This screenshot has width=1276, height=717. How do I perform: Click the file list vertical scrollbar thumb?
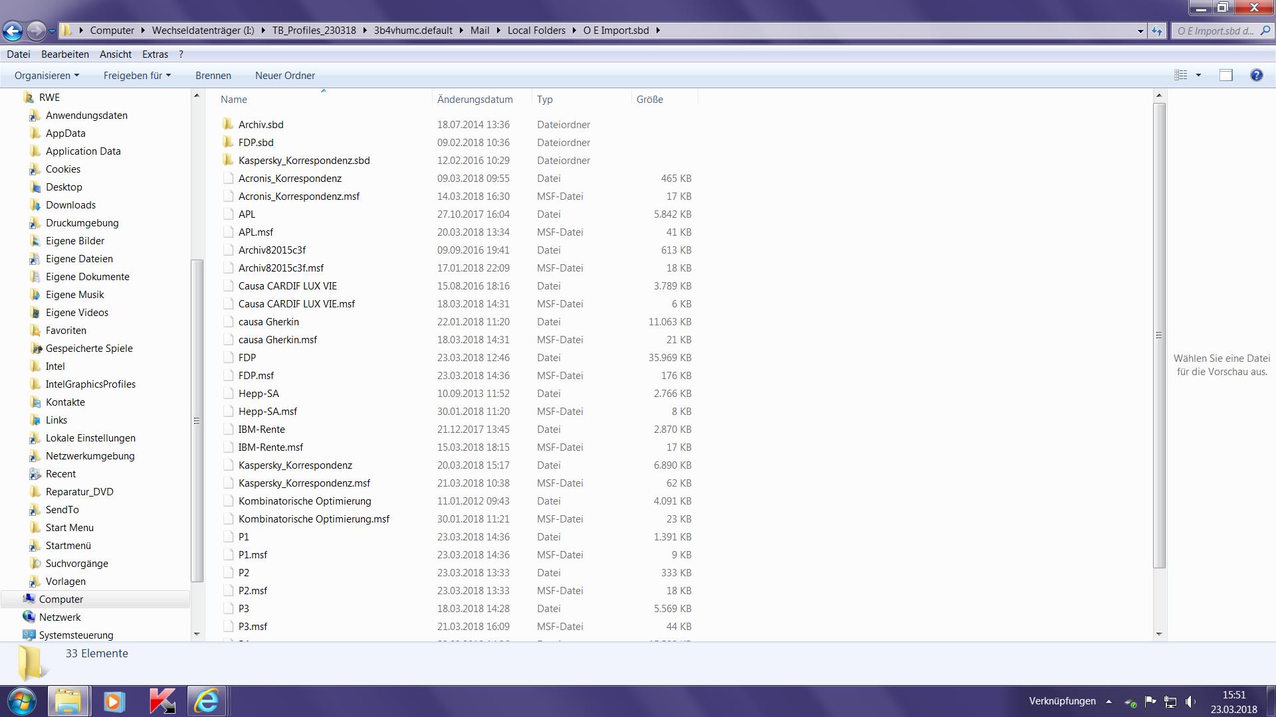[x=1159, y=335]
